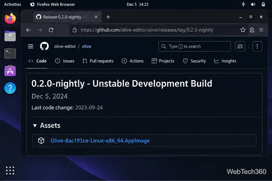Open the GitHub hamburger navigation menu
The width and height of the screenshot is (272, 181).
31,47
